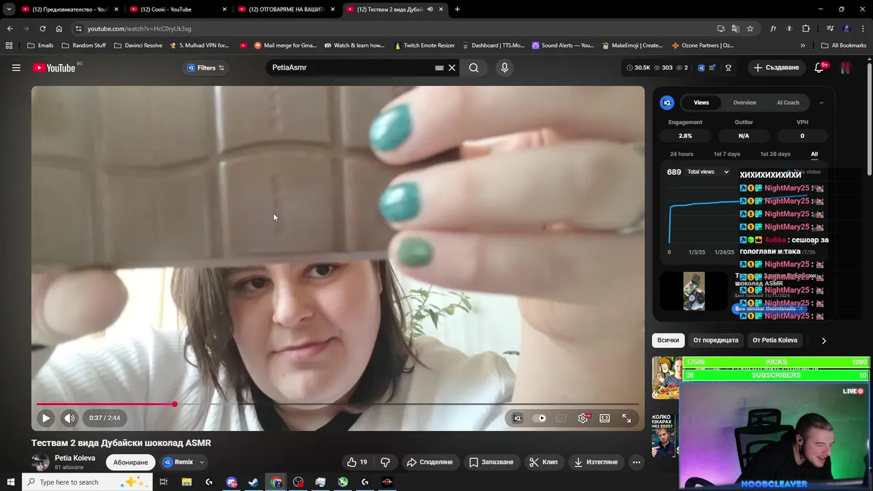Reload the current page
This screenshot has width=873, height=491.
pyautogui.click(x=42, y=29)
